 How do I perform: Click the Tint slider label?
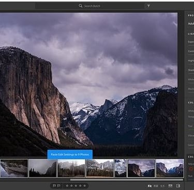[x=190, y=126]
